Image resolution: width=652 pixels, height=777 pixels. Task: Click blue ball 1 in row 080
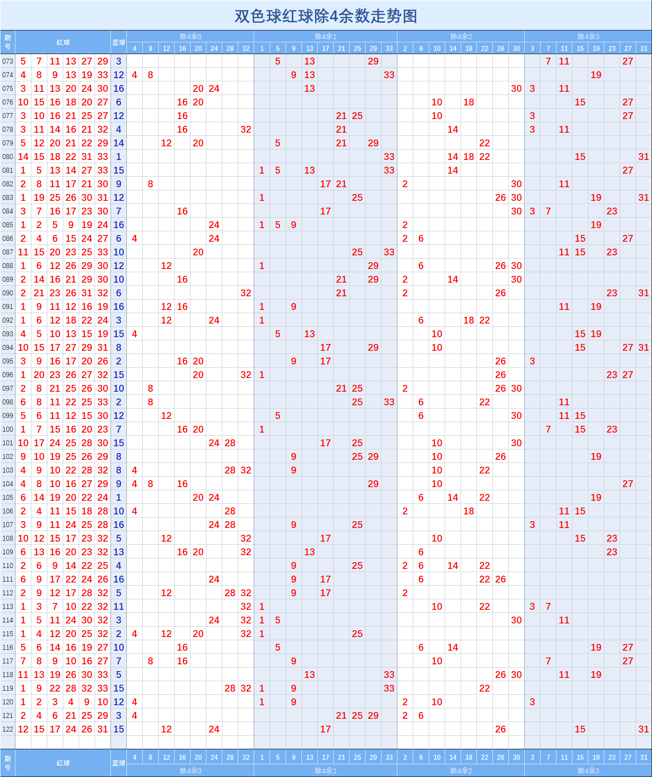pos(119,156)
